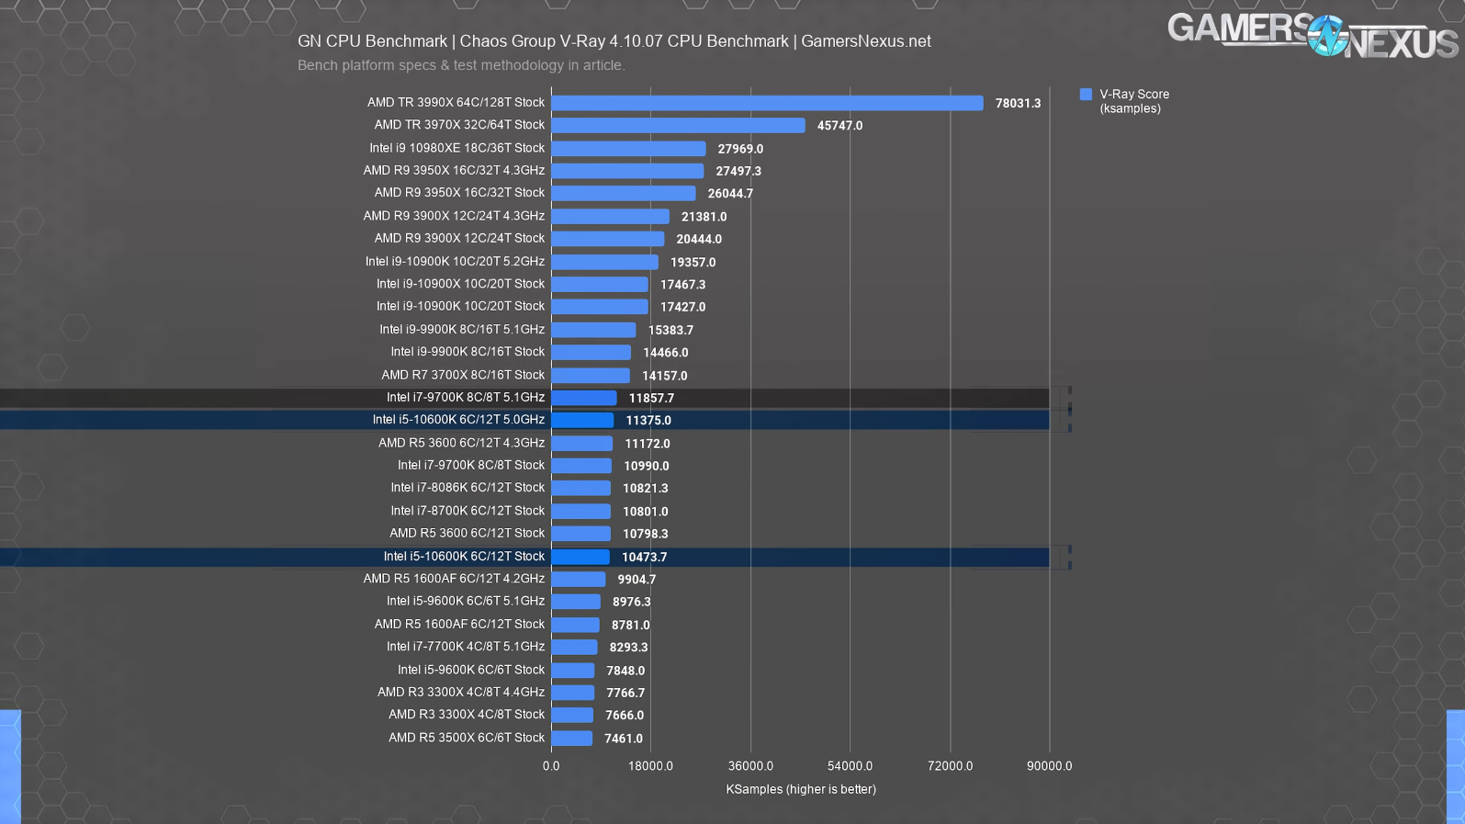This screenshot has width=1465, height=824.
Task: Click the AMD R9 3900X 12C/24T 4.3GHz label
Action: pyautogui.click(x=454, y=215)
